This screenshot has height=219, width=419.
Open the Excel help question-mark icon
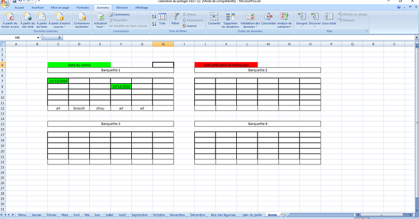click(x=399, y=7)
